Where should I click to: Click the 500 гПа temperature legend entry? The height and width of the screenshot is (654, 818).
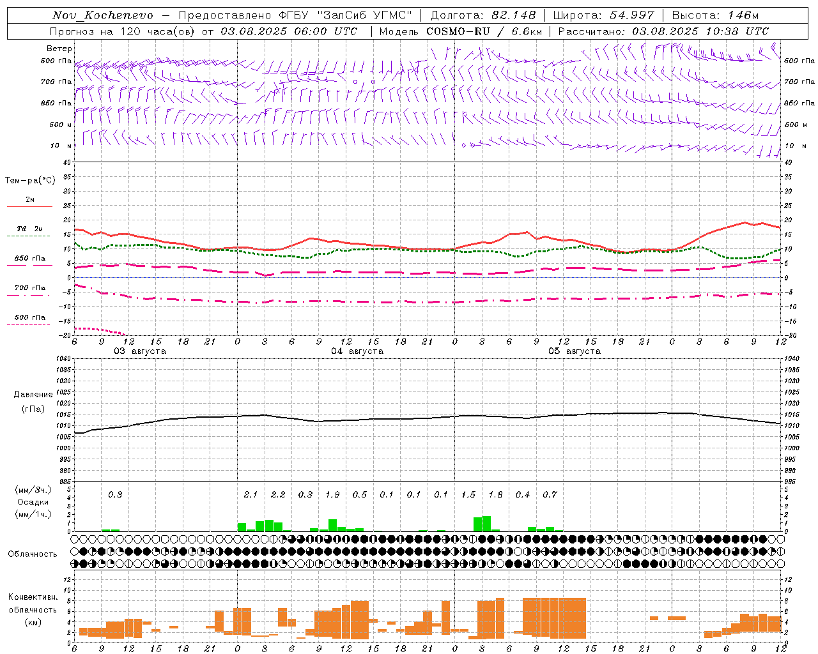point(29,320)
